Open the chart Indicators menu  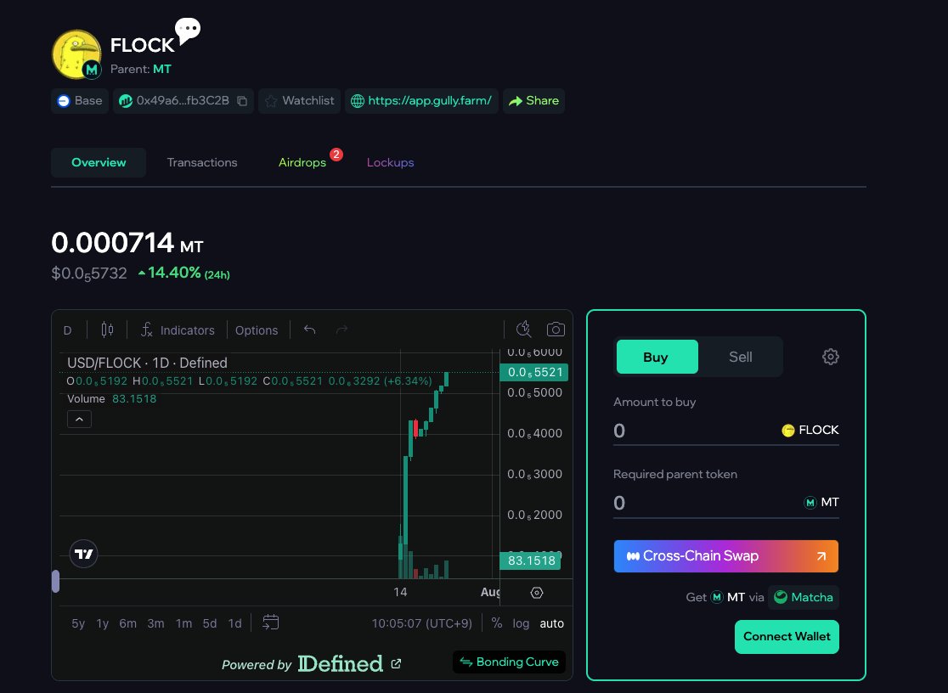click(x=178, y=330)
